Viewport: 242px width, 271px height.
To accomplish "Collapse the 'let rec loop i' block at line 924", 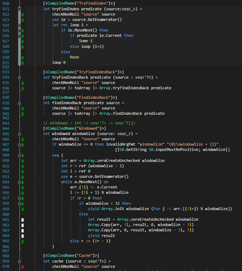I will [19, 26].
